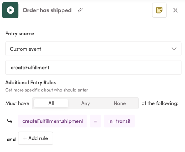Switch rule matching to Any
Viewport: 185px width, 152px height.
pyautogui.click(x=86, y=103)
